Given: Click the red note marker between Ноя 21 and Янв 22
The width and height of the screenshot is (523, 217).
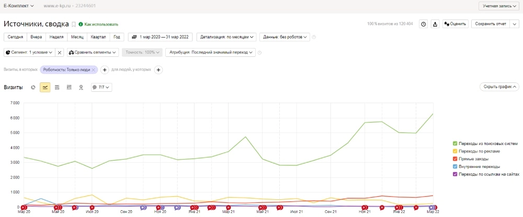Looking at the screenshot, I should tap(382, 207).
